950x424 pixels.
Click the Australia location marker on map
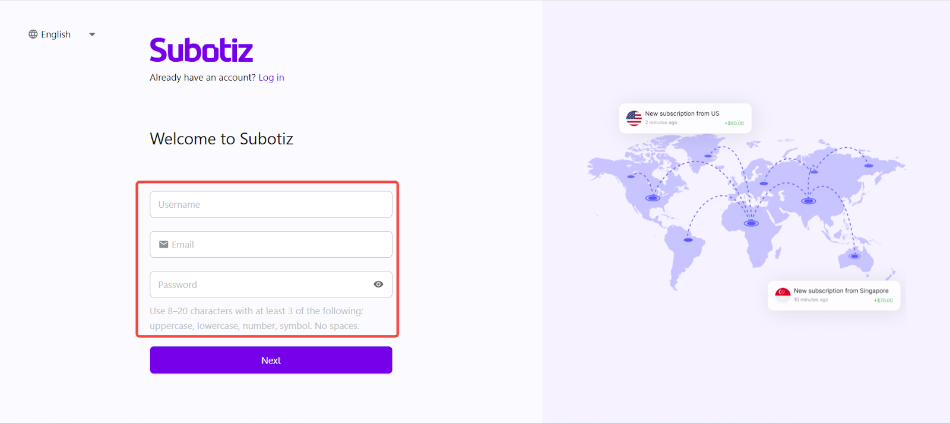click(x=854, y=257)
